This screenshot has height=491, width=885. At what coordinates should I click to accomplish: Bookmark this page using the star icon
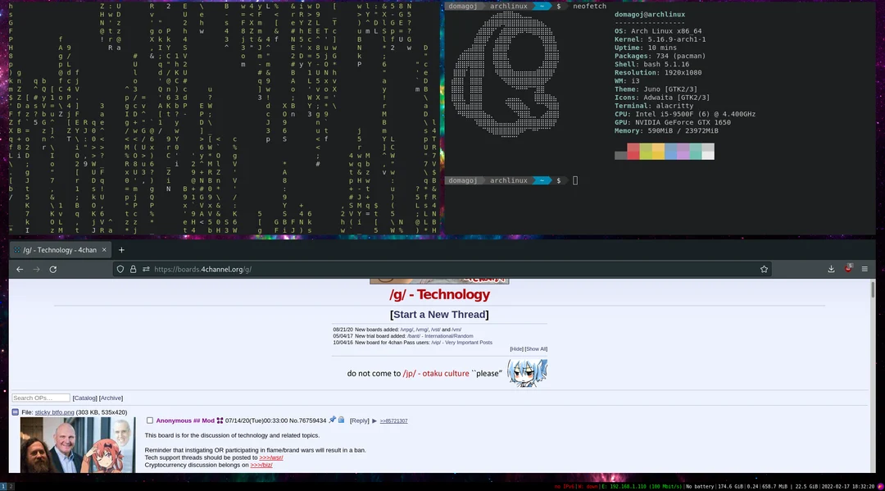[x=763, y=269]
